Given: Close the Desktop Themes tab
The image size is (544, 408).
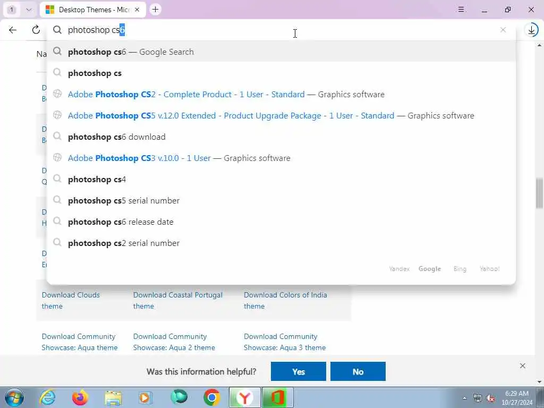Looking at the screenshot, I should pyautogui.click(x=137, y=10).
